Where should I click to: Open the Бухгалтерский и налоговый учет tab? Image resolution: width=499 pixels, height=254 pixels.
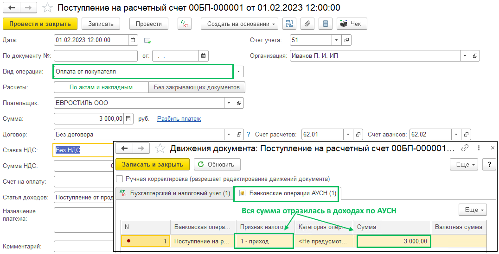tap(174, 193)
